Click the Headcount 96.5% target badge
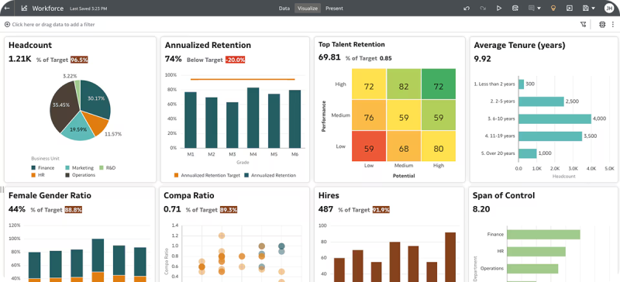 79,60
